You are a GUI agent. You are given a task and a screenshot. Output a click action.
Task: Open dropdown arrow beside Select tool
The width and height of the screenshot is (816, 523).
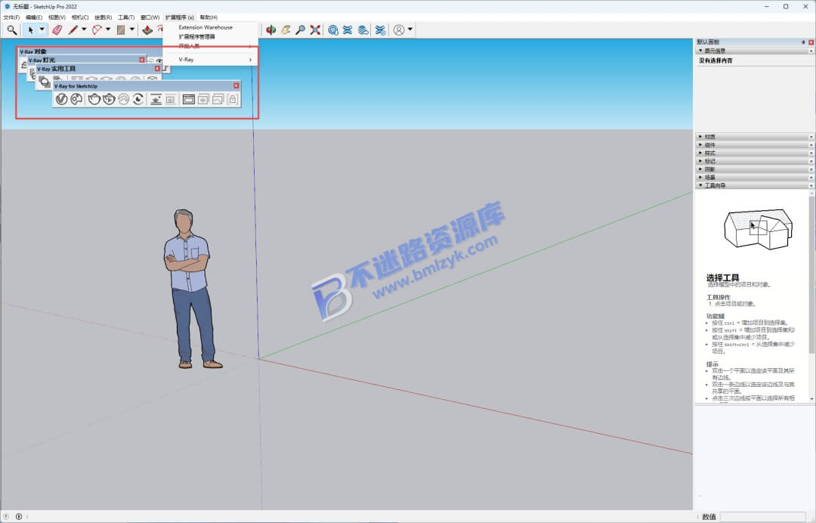tap(42, 29)
